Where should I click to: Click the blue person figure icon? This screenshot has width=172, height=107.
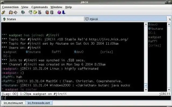point(64,12)
